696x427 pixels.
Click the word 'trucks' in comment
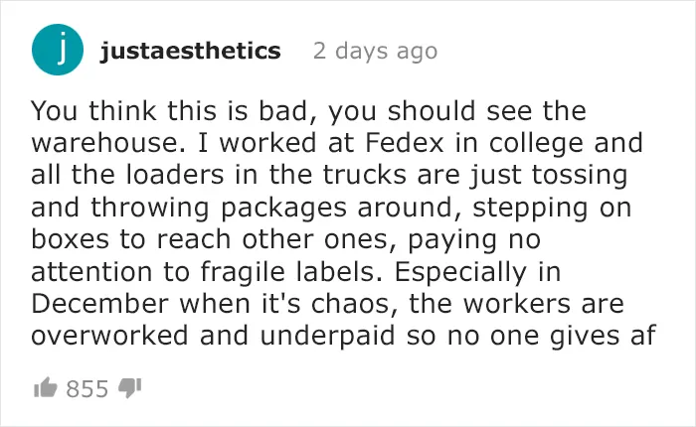(365, 175)
